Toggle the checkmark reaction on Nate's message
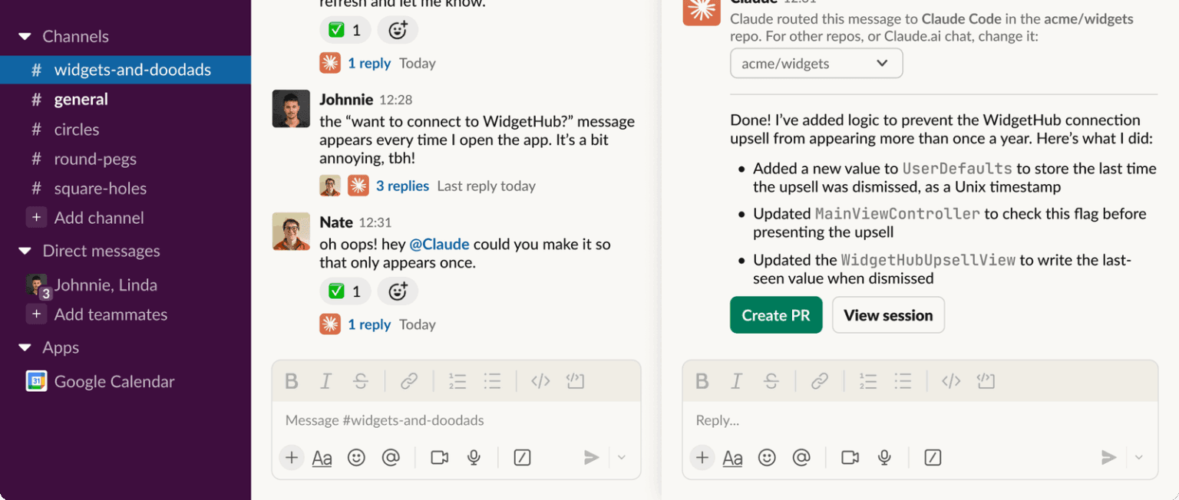This screenshot has height=500, width=1179. pyautogui.click(x=345, y=291)
